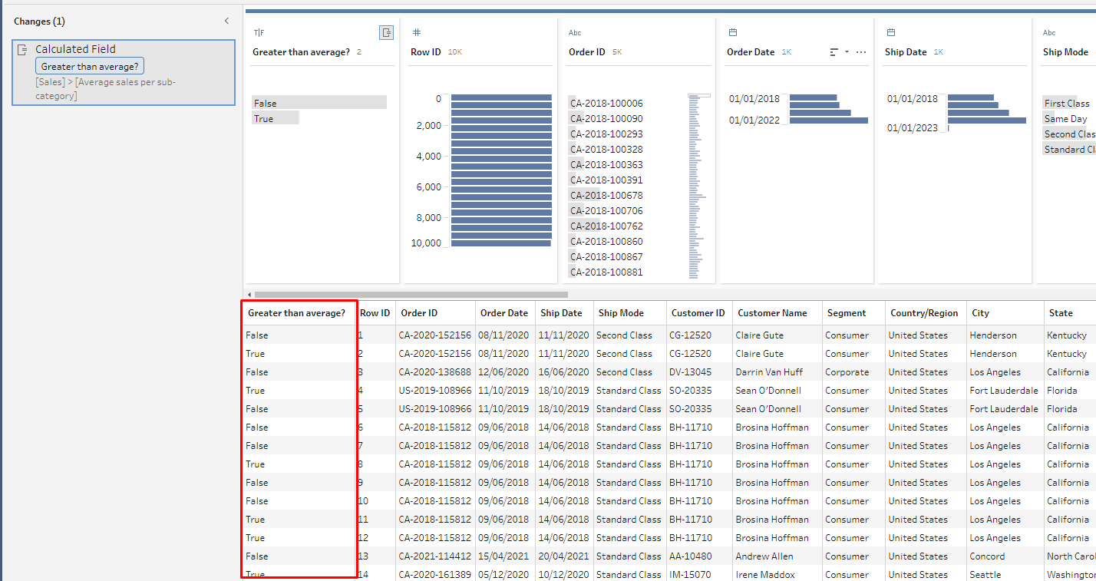
Task: Click the Ship Mode Abc type icon
Action: coord(1049,32)
